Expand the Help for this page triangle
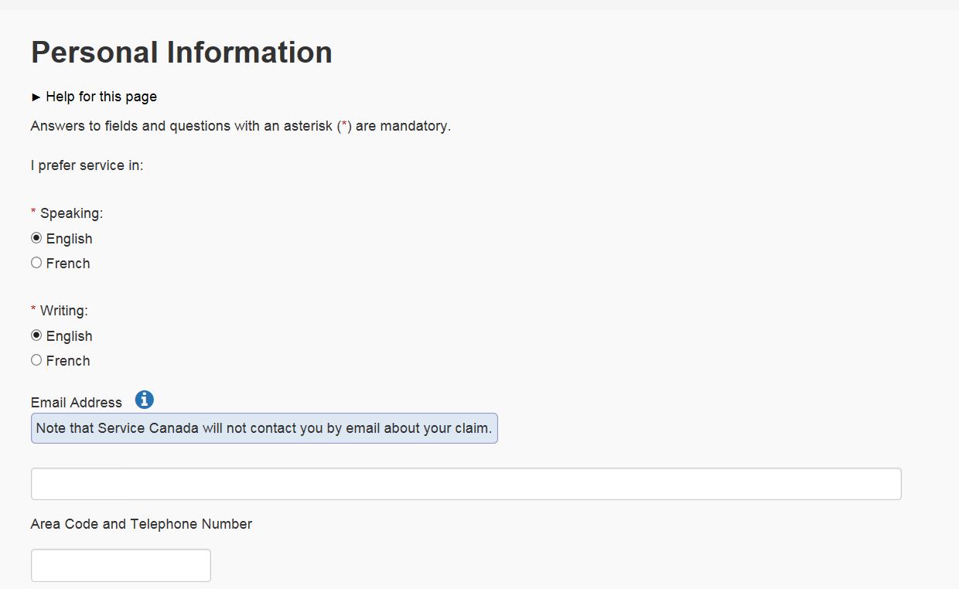Viewport: 959px width, 589px height. (x=36, y=97)
